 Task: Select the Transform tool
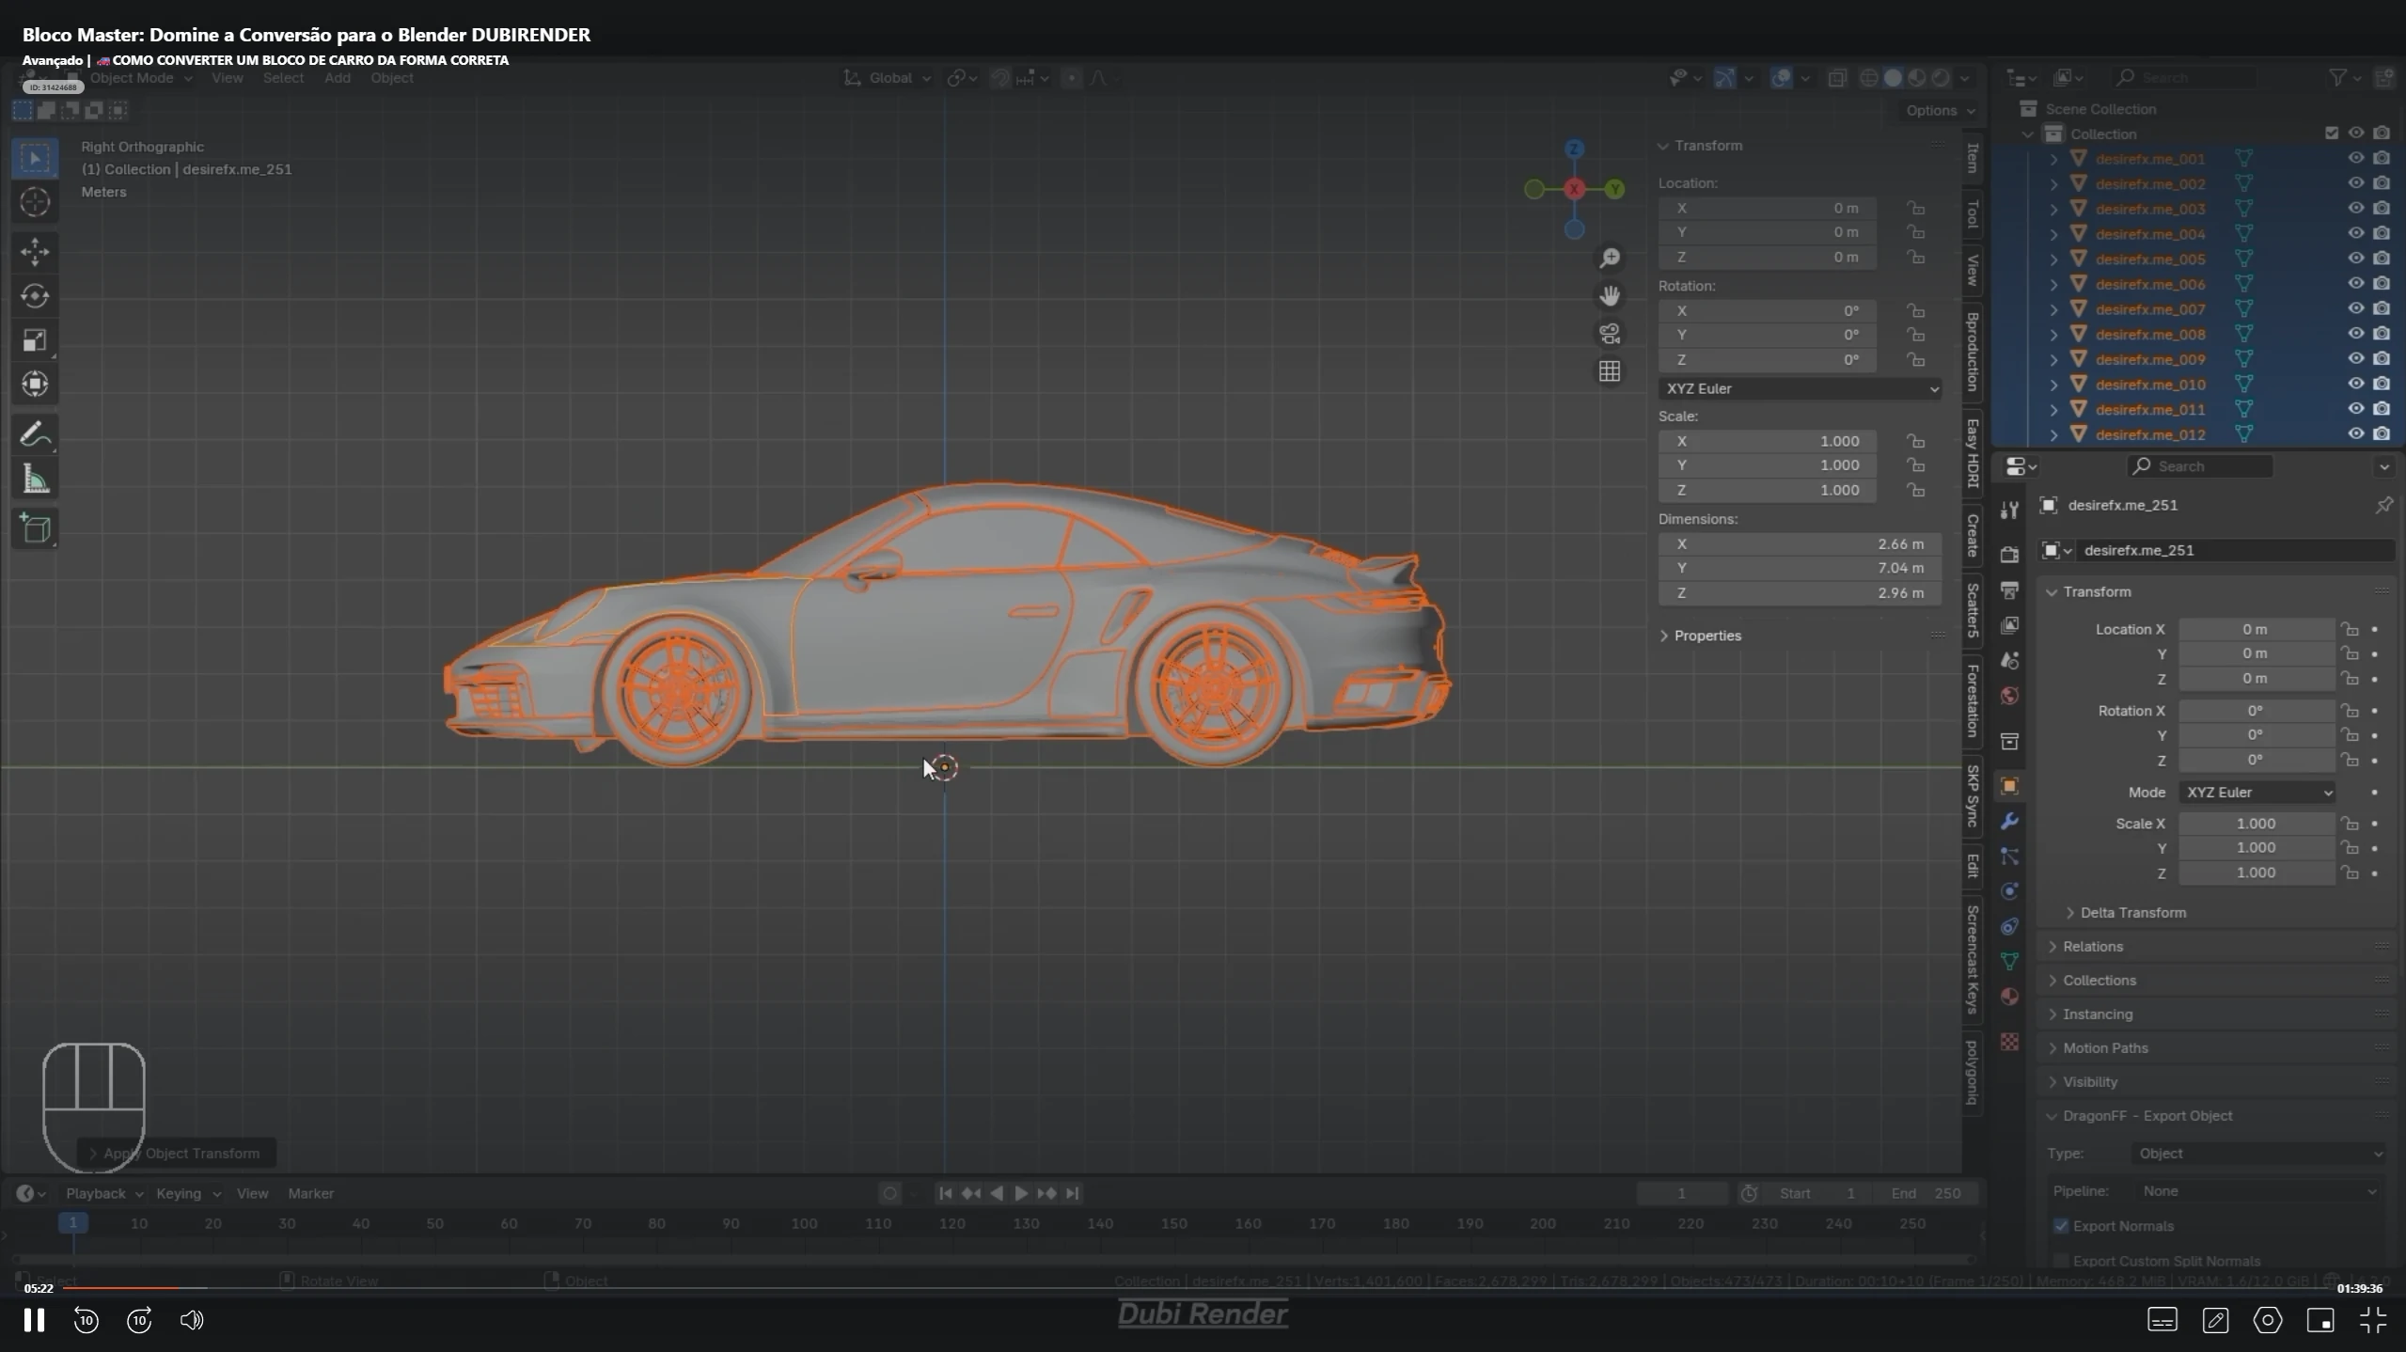(35, 385)
